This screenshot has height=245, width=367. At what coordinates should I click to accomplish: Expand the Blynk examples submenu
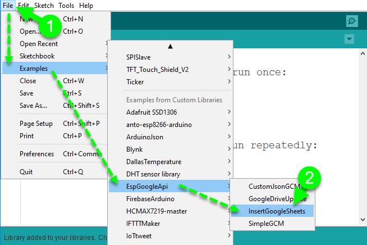(171, 149)
